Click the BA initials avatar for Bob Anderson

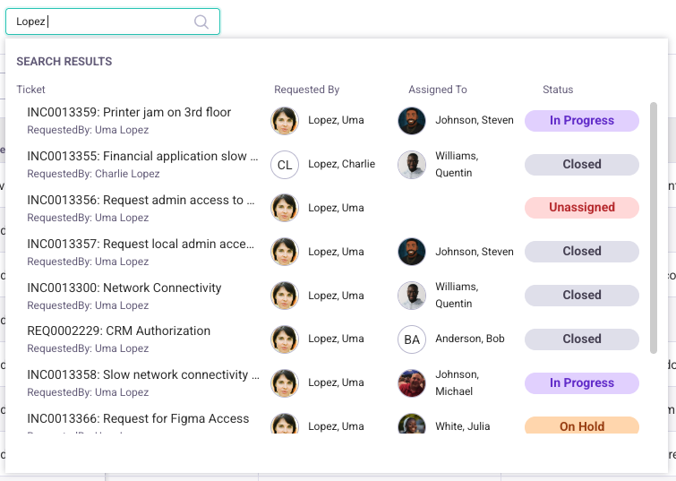pos(412,339)
